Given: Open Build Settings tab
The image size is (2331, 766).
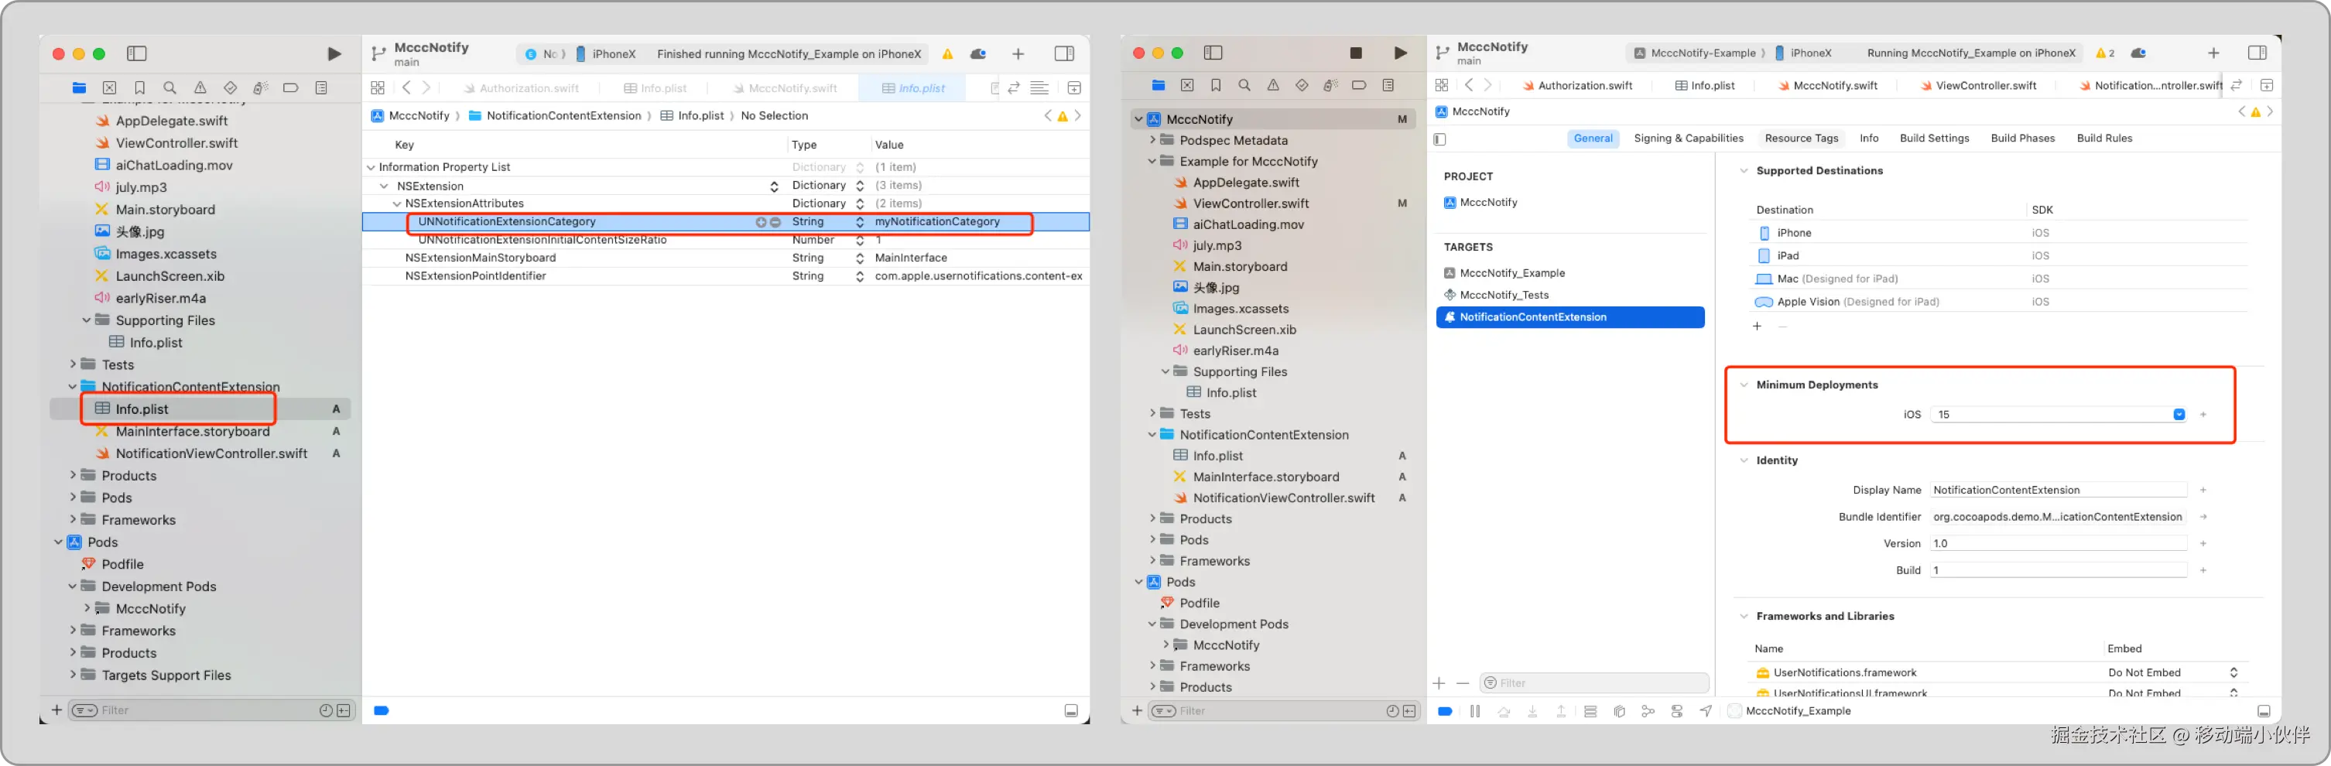Looking at the screenshot, I should point(1934,138).
